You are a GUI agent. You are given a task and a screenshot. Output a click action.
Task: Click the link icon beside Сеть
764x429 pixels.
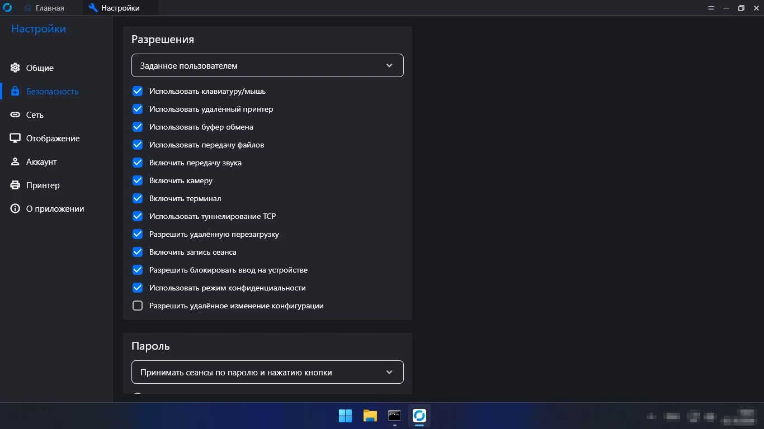click(16, 115)
